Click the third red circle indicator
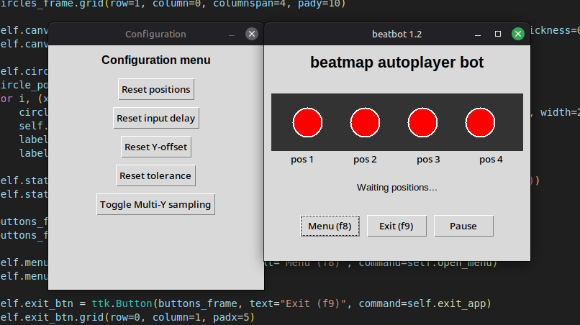Viewport: 580px width, 325px height. coord(422,122)
